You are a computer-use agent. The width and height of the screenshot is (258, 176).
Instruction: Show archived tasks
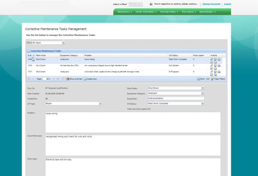pos(74,79)
